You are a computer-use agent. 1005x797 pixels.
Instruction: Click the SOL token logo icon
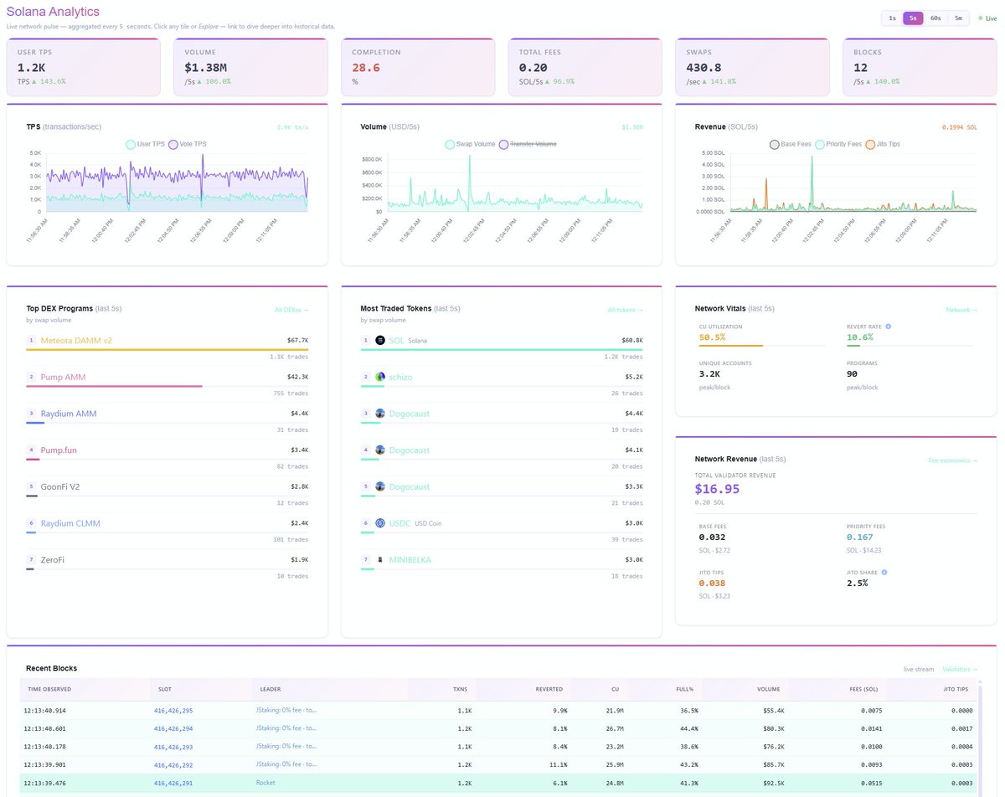(380, 341)
